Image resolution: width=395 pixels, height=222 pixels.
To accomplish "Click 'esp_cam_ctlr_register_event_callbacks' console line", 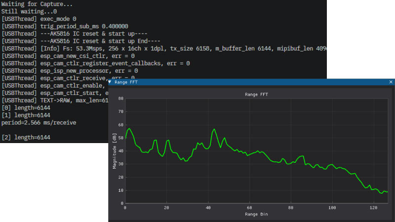I will coord(95,64).
